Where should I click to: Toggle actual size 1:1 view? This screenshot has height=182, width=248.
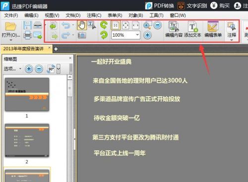click(x=116, y=25)
